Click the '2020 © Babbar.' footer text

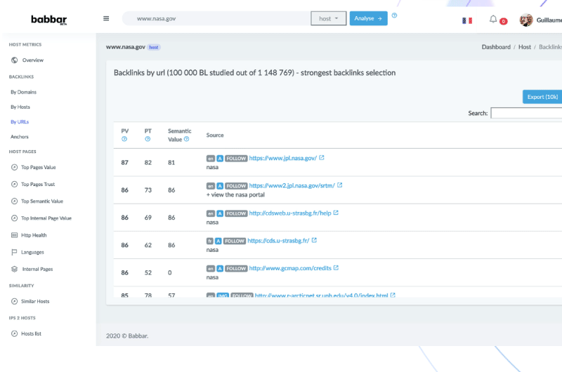(x=127, y=336)
